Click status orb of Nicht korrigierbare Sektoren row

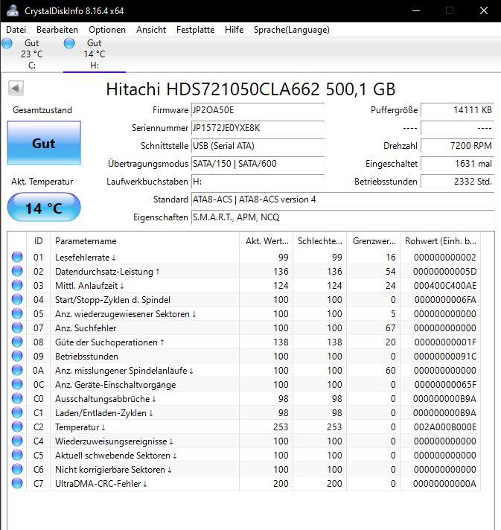point(17,470)
